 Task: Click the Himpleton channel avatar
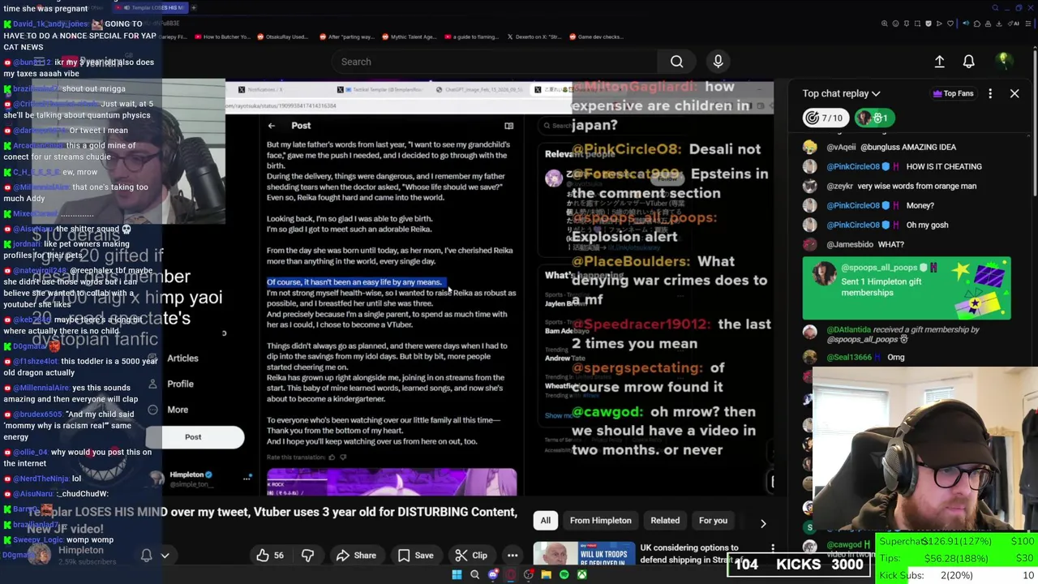[x=39, y=555]
